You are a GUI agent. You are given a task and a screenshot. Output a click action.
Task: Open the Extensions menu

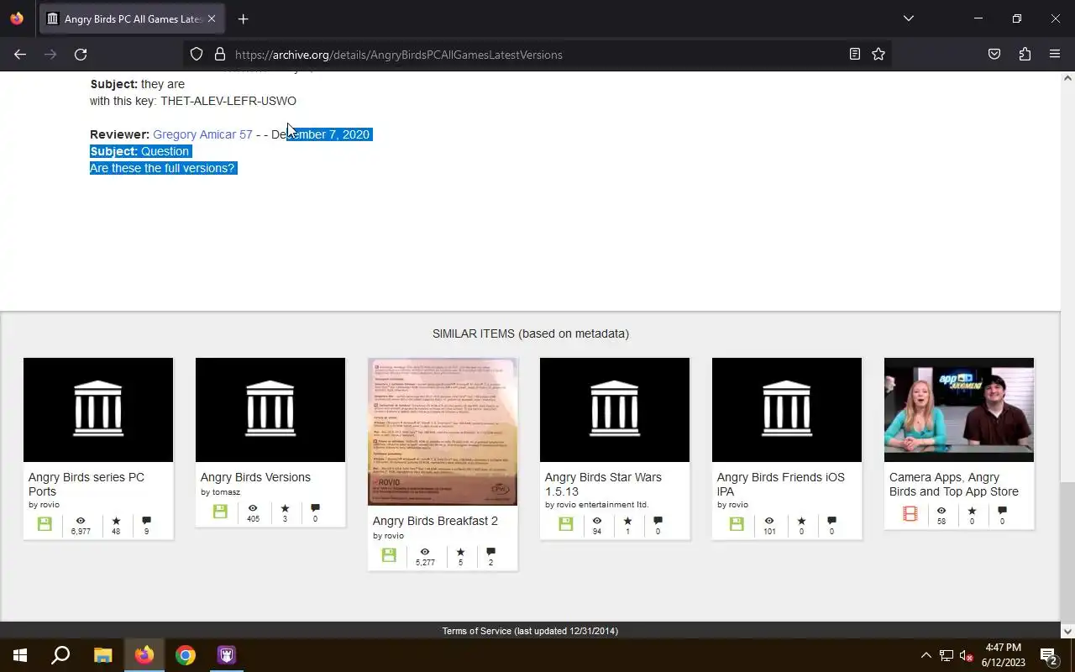point(1025,55)
